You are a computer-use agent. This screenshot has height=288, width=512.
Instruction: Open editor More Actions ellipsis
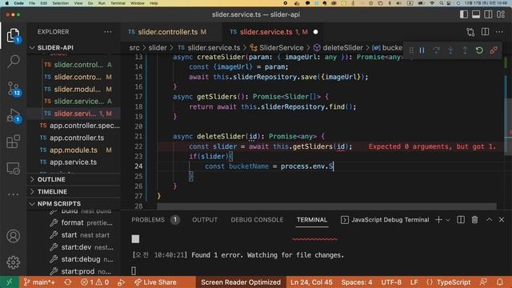click(x=499, y=32)
